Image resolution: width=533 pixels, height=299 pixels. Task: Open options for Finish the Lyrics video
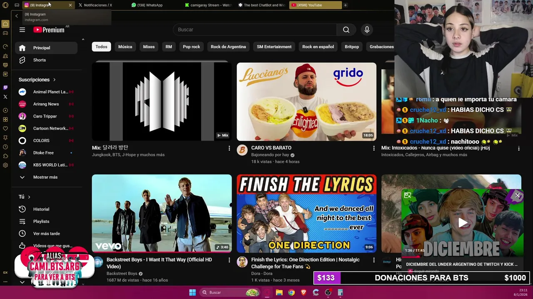pyautogui.click(x=374, y=260)
